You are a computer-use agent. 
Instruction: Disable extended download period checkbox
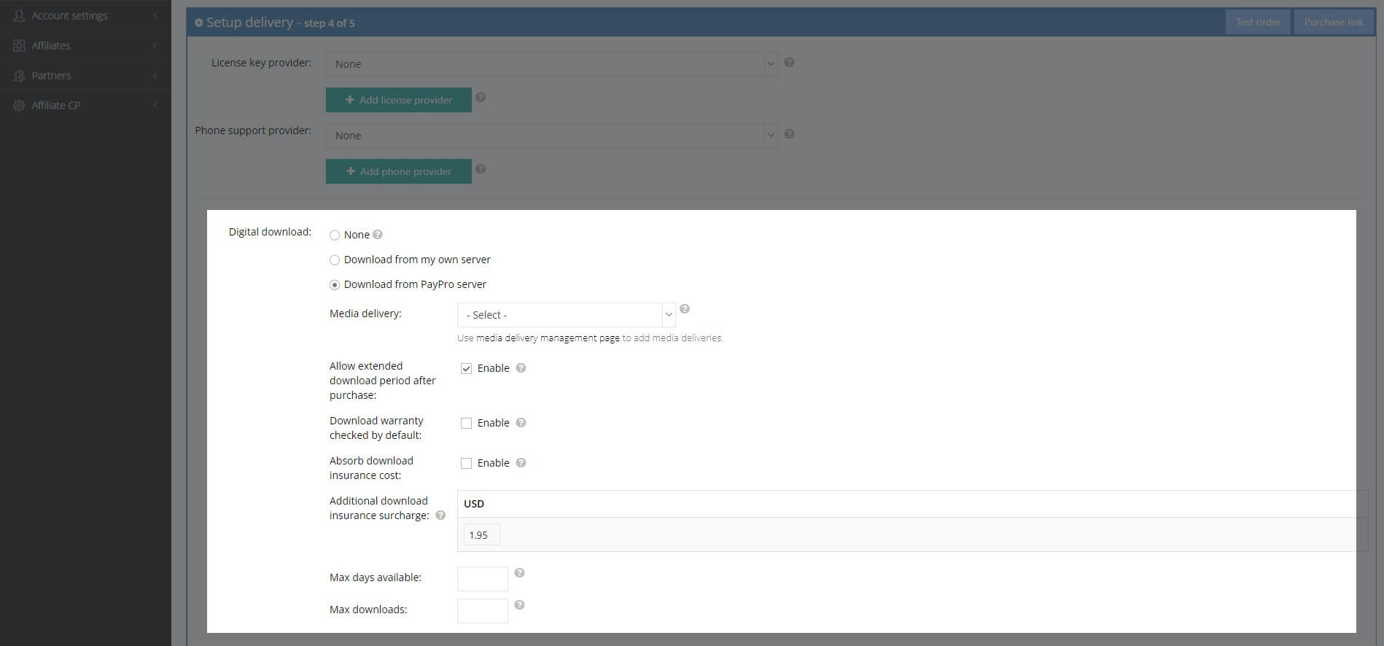[466, 369]
